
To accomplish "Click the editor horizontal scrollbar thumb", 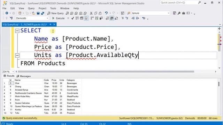I will tap(106, 72).
